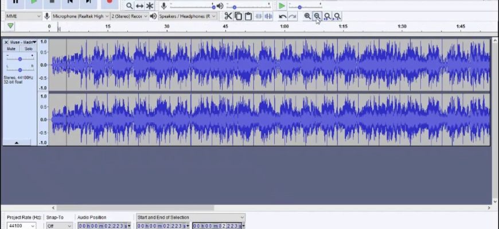Mute the Muse audio track
Image resolution: width=499 pixels, height=229 pixels.
tap(11, 49)
